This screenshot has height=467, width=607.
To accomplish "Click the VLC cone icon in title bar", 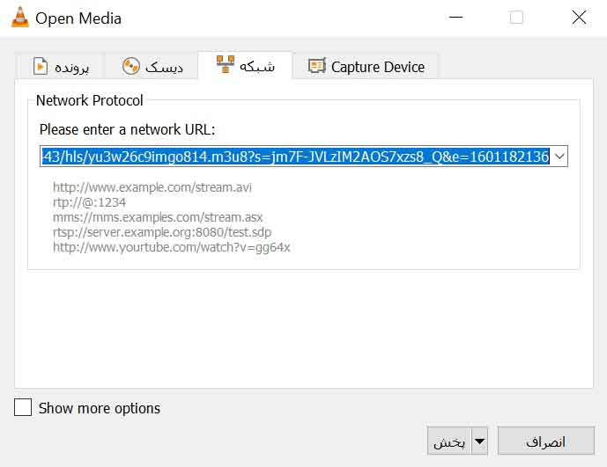I will coord(20,18).
